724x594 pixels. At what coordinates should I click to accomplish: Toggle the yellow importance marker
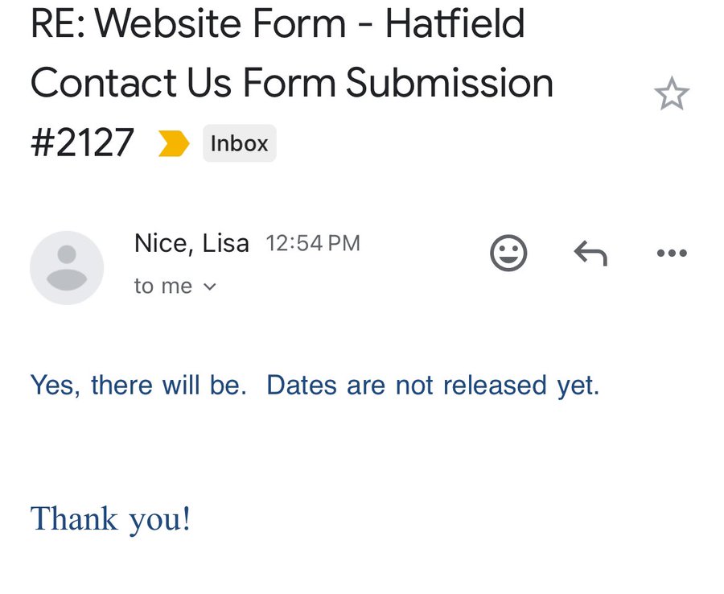174,144
